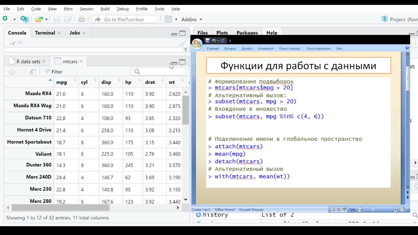This screenshot has height=235, width=418.
Task: Sort by the hp column header
Action: click(132, 82)
